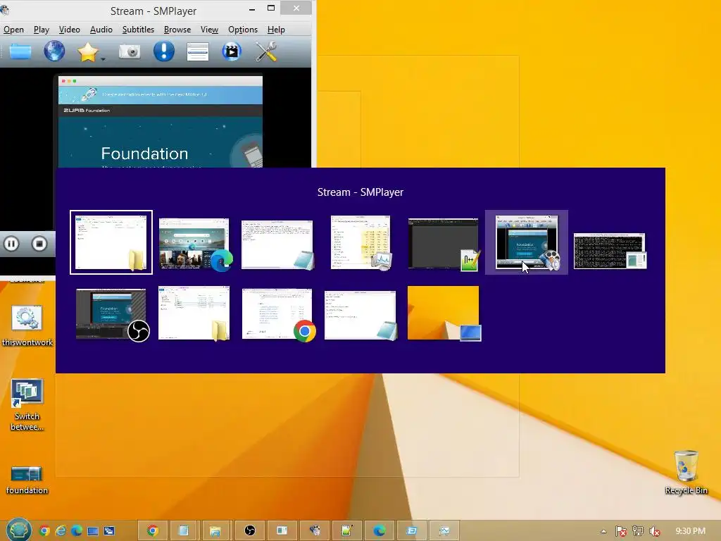
Task: Select Switch between windows desktop shortcut
Action: click(x=27, y=405)
